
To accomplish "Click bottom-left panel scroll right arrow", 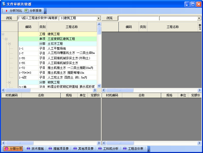I will [x=99, y=143].
